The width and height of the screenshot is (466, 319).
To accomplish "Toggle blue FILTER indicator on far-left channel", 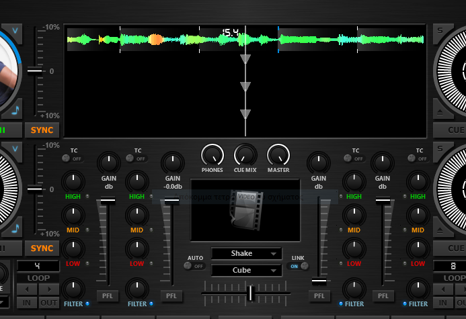I will click(87, 304).
